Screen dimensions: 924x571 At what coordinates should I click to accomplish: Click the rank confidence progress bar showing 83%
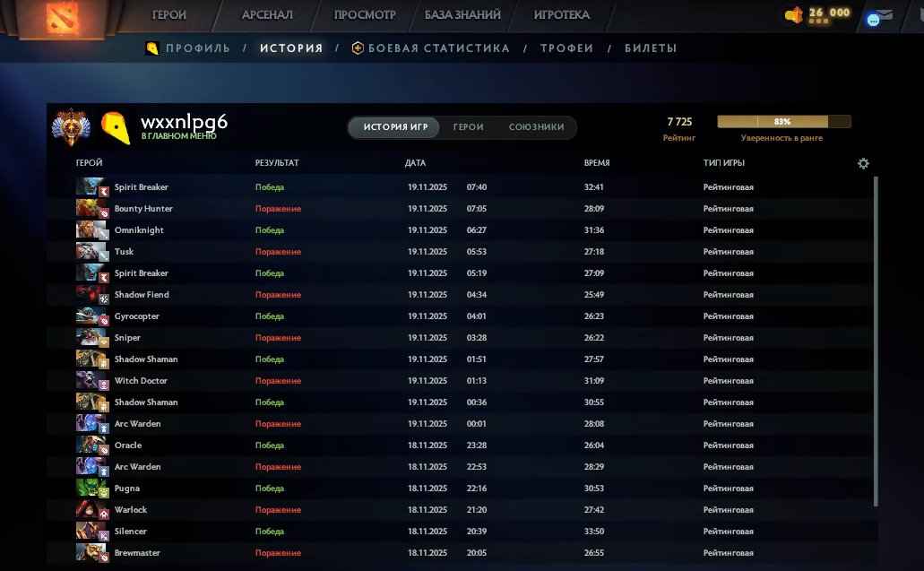pos(782,120)
